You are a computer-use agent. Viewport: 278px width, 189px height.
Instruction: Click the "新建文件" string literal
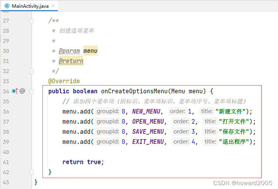(230, 111)
